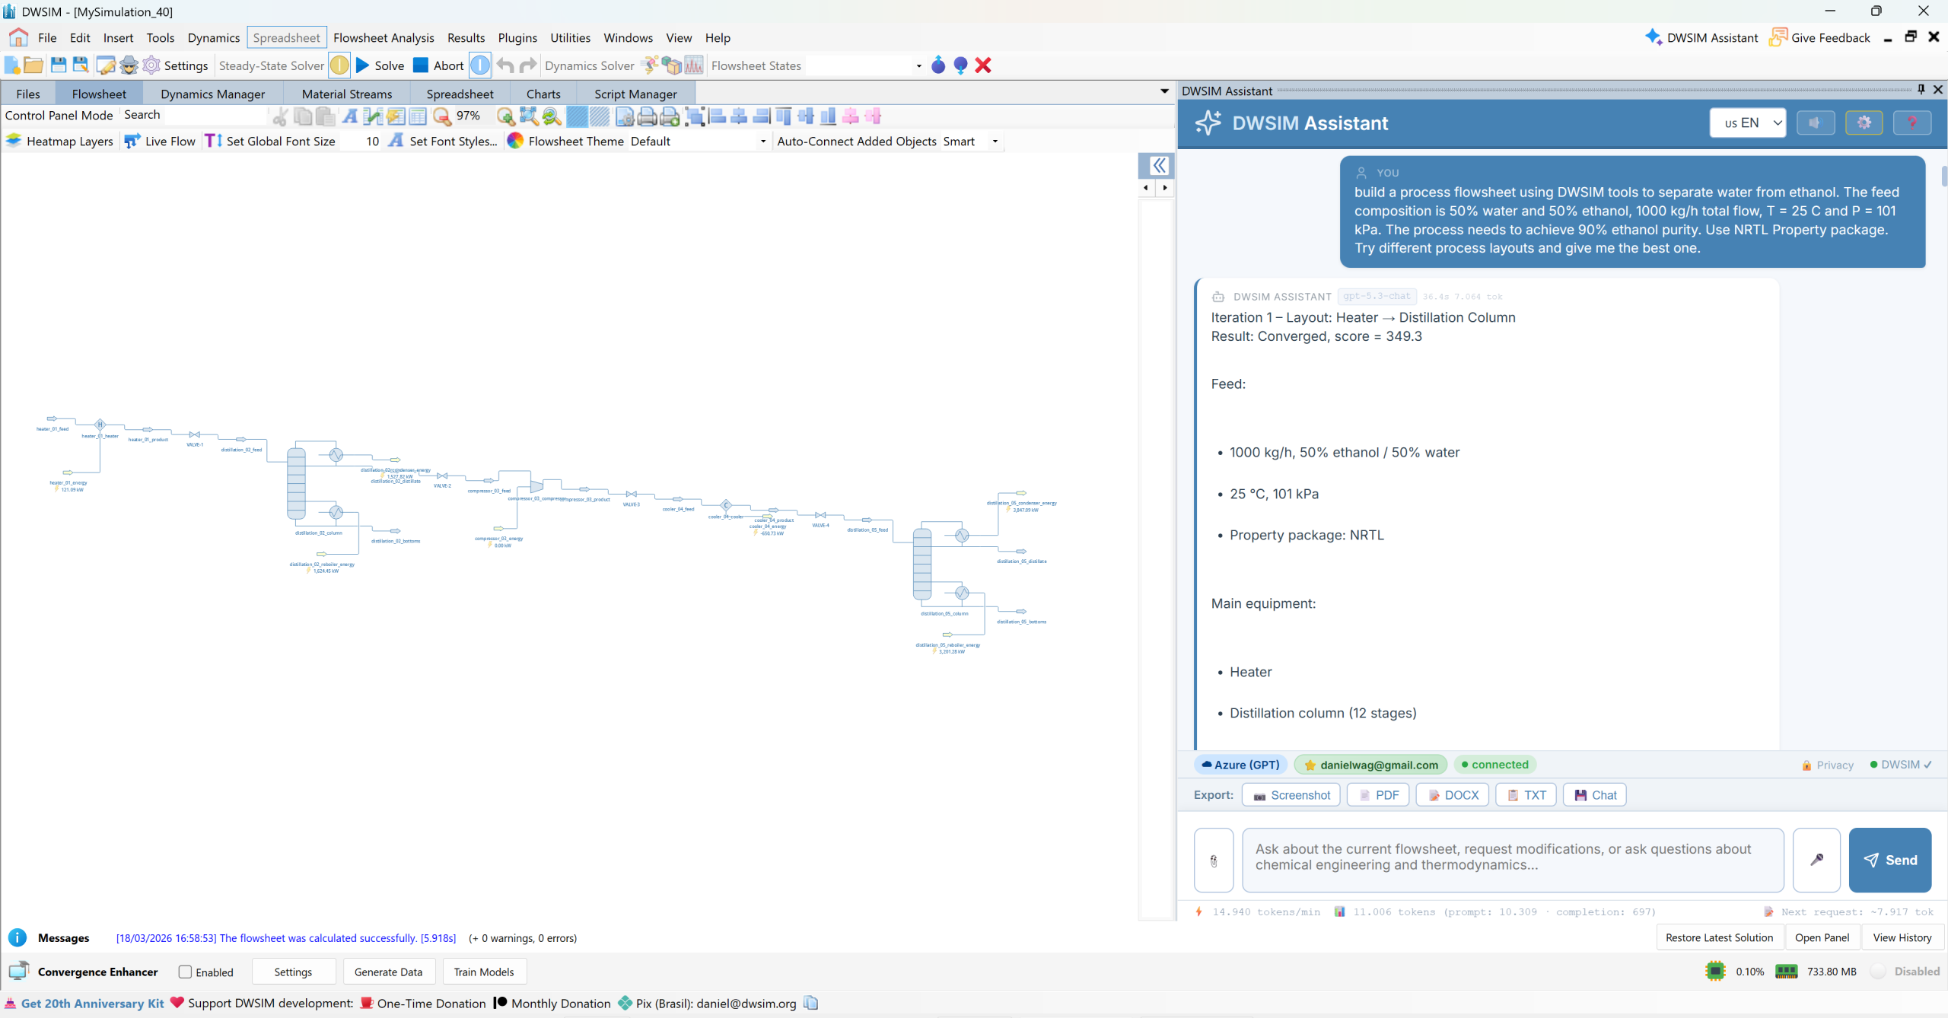Screen dimensions: 1948x1018
Task: Click the Live Flow icon
Action: (x=132, y=141)
